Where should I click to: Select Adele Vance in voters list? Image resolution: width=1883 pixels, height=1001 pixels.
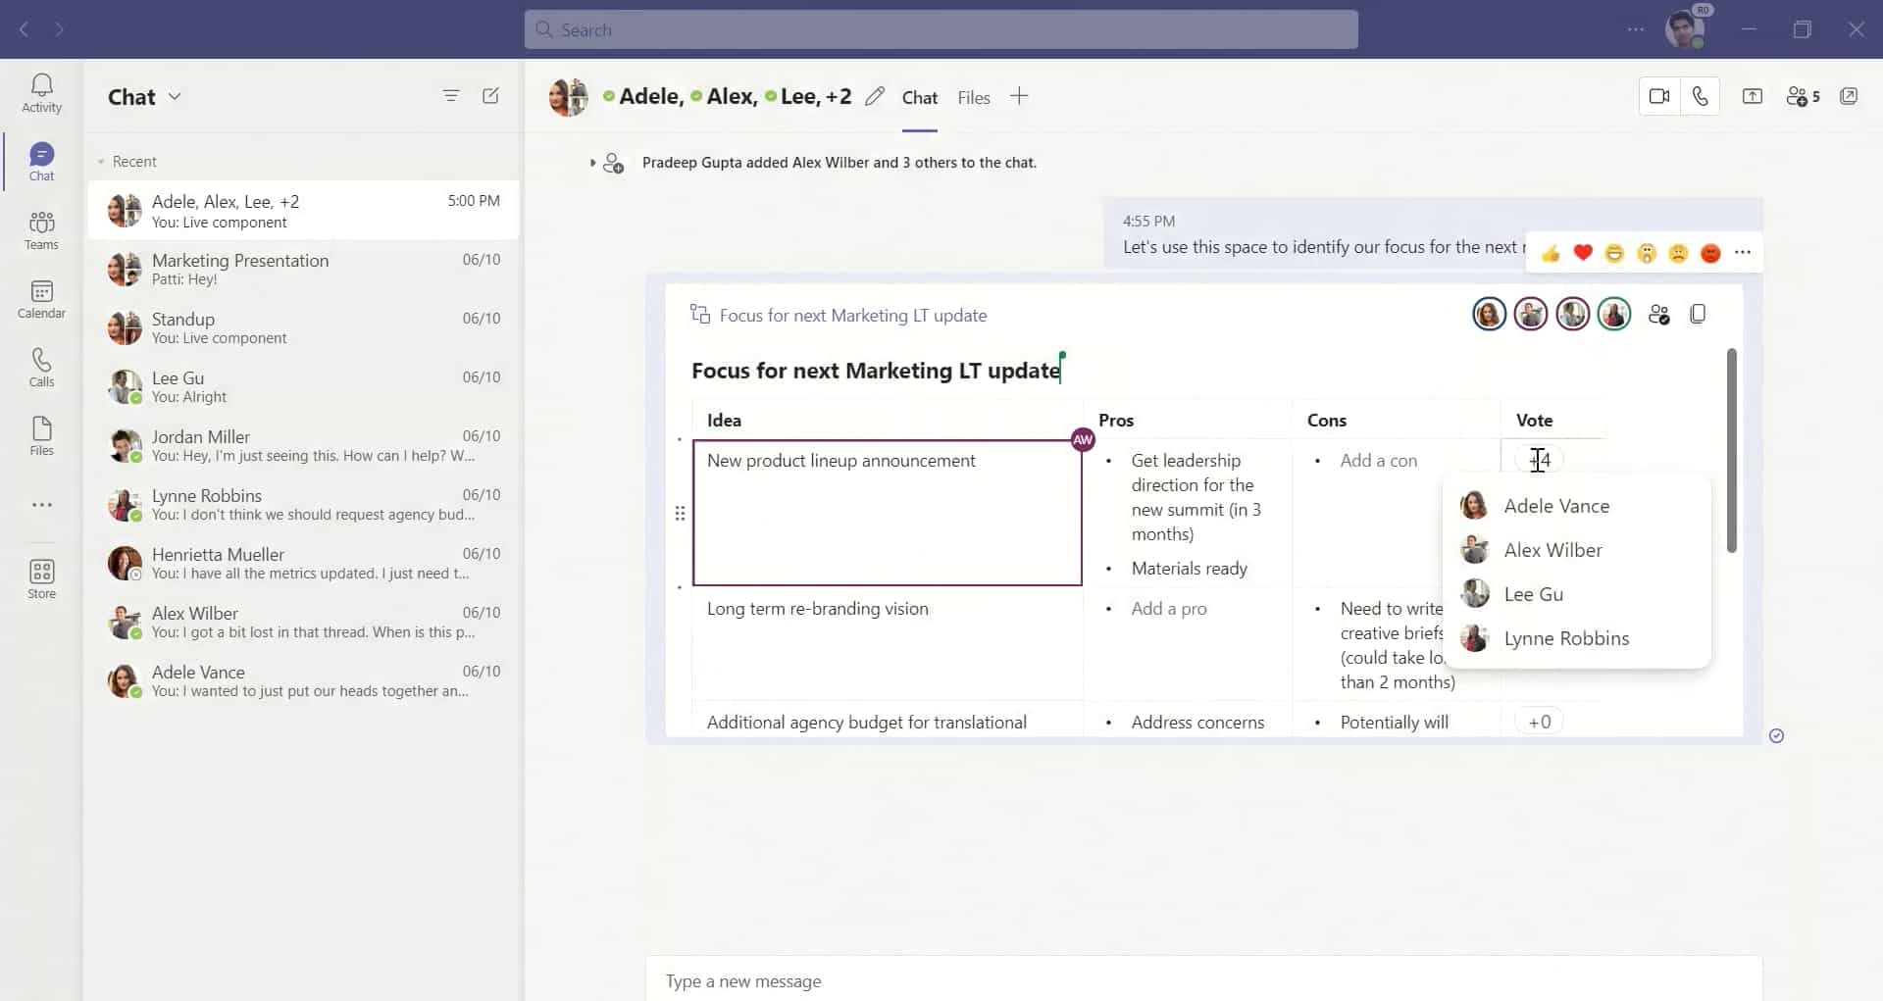(1577, 506)
